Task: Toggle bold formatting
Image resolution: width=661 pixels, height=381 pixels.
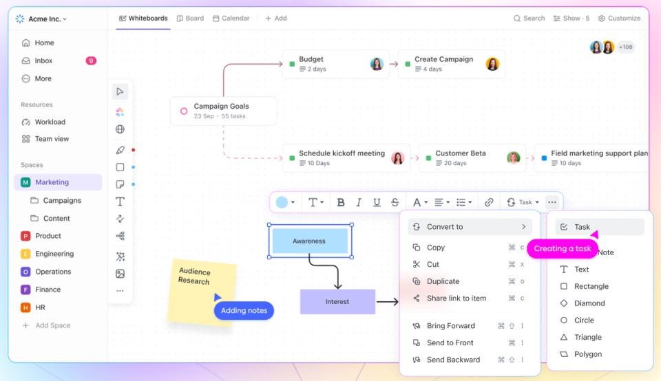Action: [x=341, y=202]
